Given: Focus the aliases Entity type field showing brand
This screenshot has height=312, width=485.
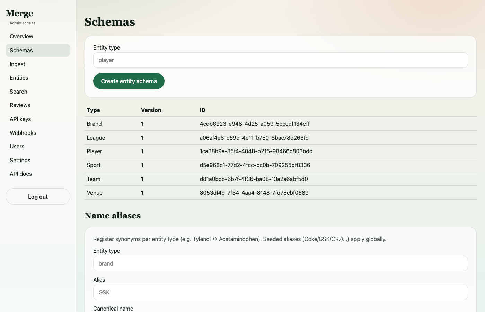Looking at the screenshot, I should [x=281, y=263].
